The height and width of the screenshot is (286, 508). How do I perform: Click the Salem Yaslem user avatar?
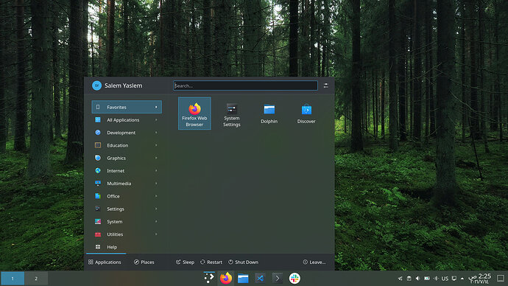click(96, 86)
